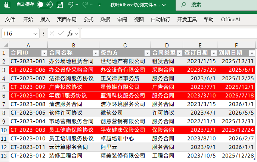This screenshot has width=257, height=162.
Task: Select cell 世纪地产有限公司
Action: (125, 61)
